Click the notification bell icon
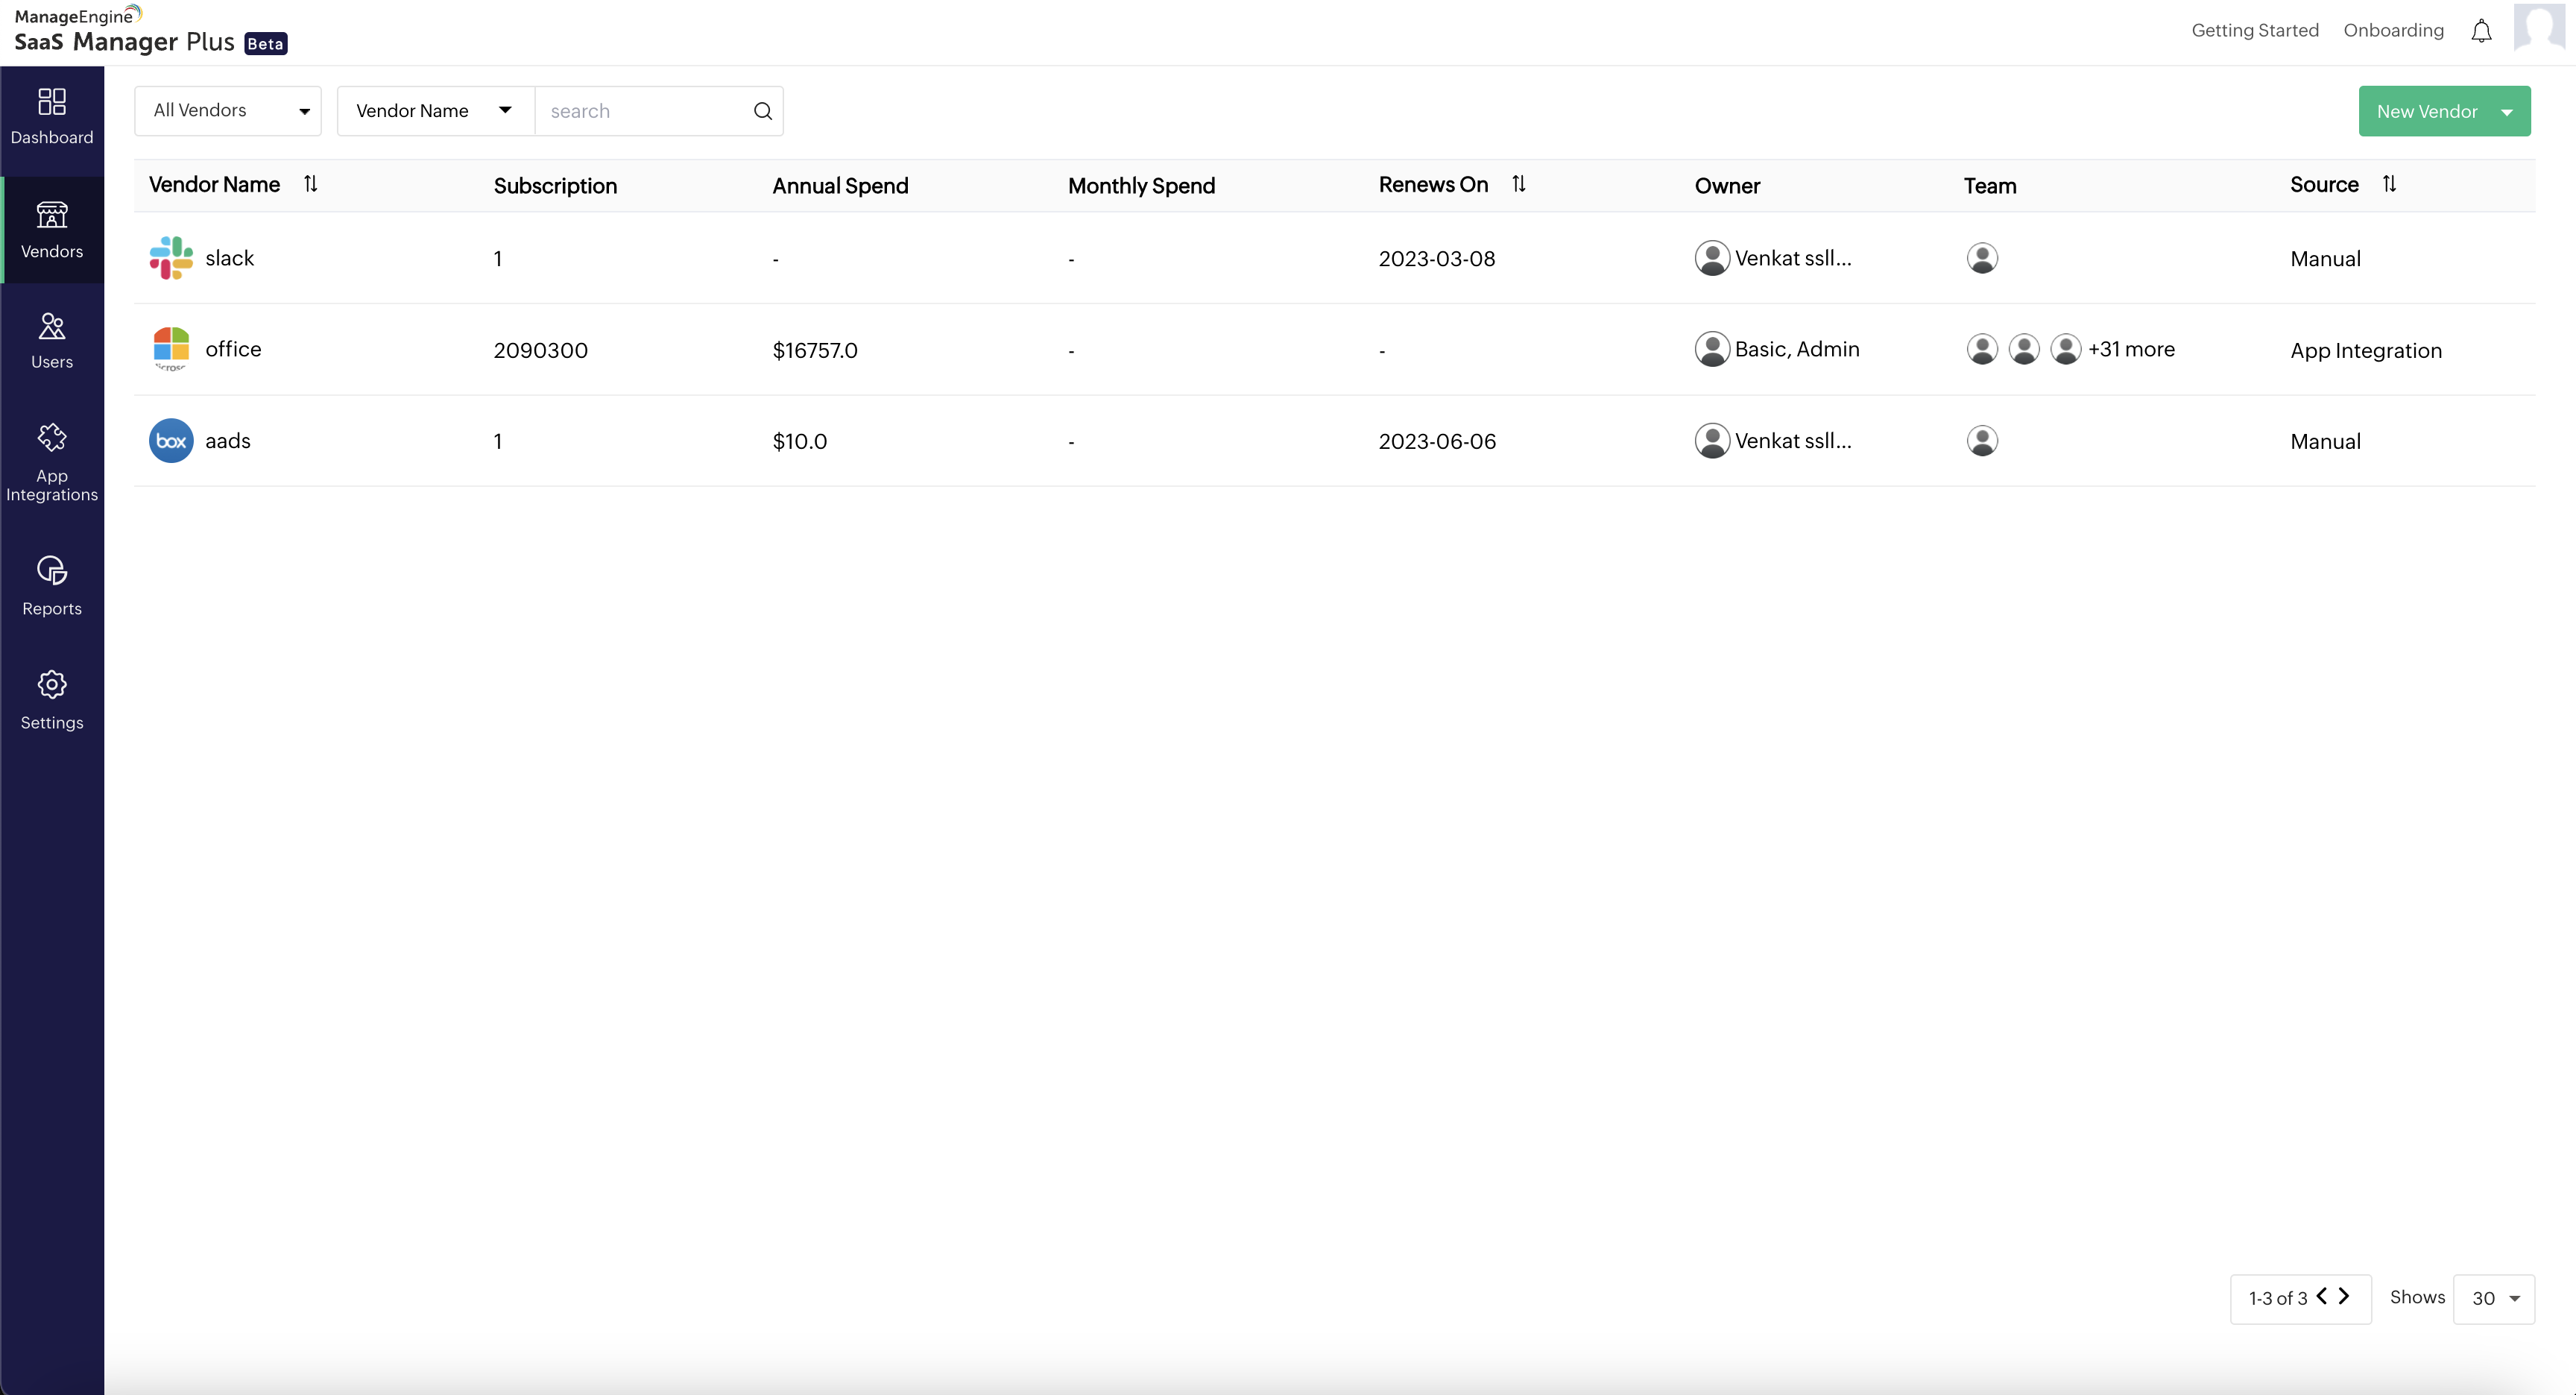 pos(2481,31)
